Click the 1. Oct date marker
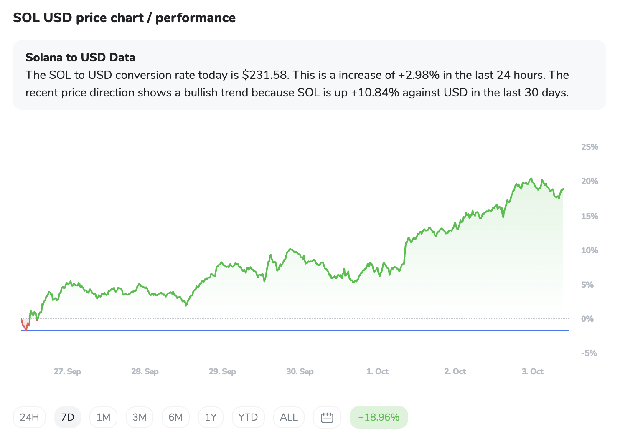The height and width of the screenshot is (444, 620). [x=378, y=371]
